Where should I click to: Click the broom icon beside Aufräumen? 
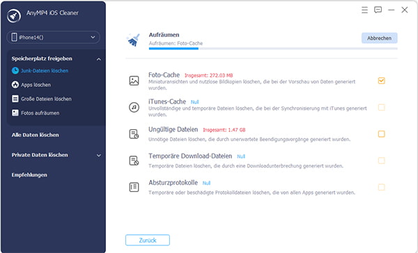[x=133, y=40]
